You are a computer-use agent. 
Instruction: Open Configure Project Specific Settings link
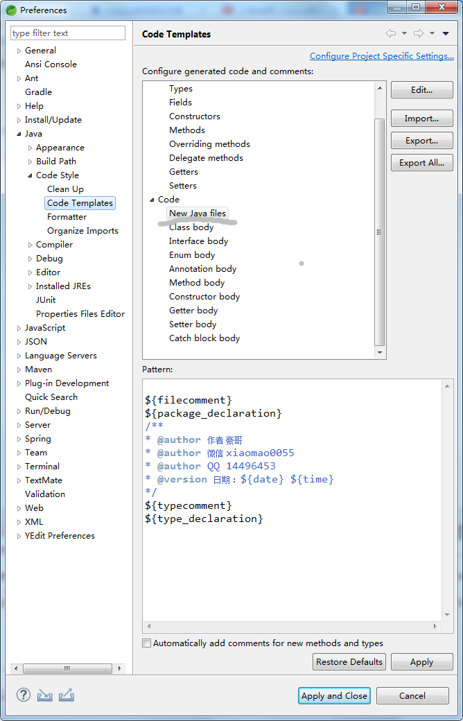coord(382,55)
